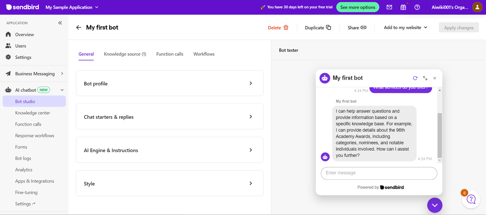This screenshot has width=486, height=215.
Task: Click the Delete trash icon
Action: (286, 28)
